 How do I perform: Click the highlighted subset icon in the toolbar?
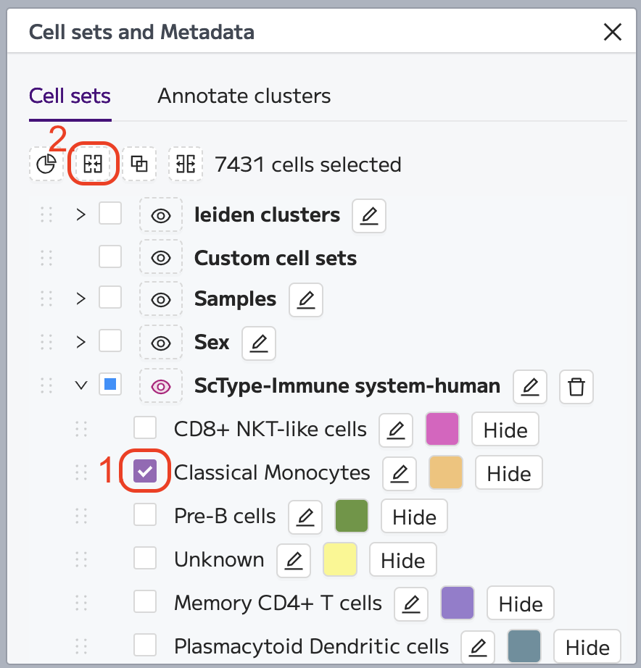coord(93,164)
